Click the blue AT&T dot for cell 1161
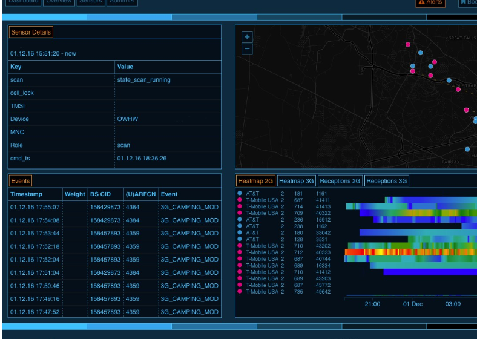The height and width of the screenshot is (339, 477). (240, 194)
